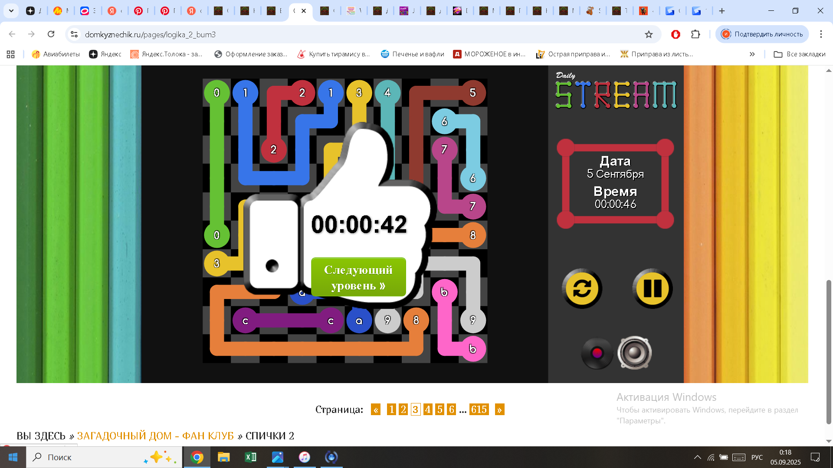The image size is (833, 468).
Task: Click the next page » arrow
Action: [500, 409]
